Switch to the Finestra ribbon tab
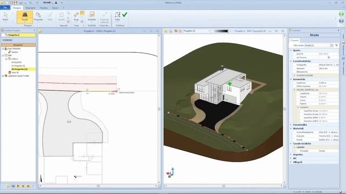This screenshot has width=346, height=194. (x=43, y=8)
